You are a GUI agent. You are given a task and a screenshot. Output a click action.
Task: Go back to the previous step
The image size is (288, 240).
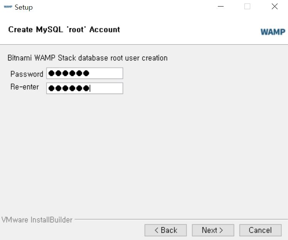(x=165, y=230)
